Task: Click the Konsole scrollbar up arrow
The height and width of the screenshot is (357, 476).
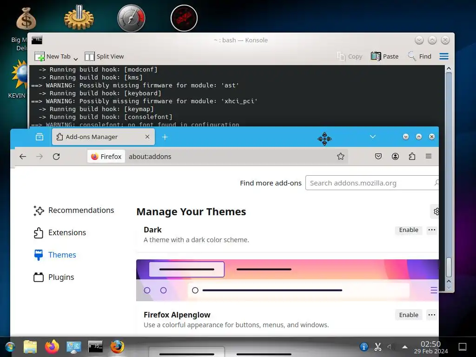Action: (449, 69)
